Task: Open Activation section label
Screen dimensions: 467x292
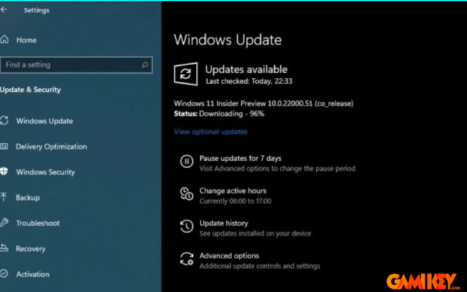Action: pyautogui.click(x=33, y=274)
